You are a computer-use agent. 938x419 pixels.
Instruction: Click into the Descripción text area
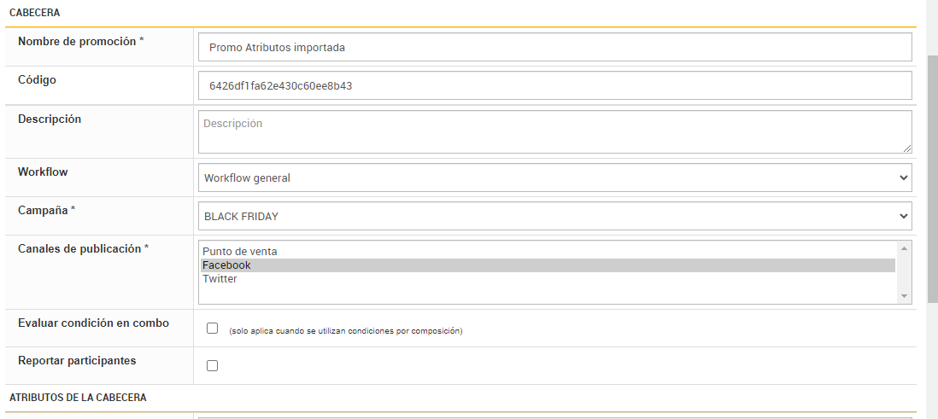click(x=554, y=132)
